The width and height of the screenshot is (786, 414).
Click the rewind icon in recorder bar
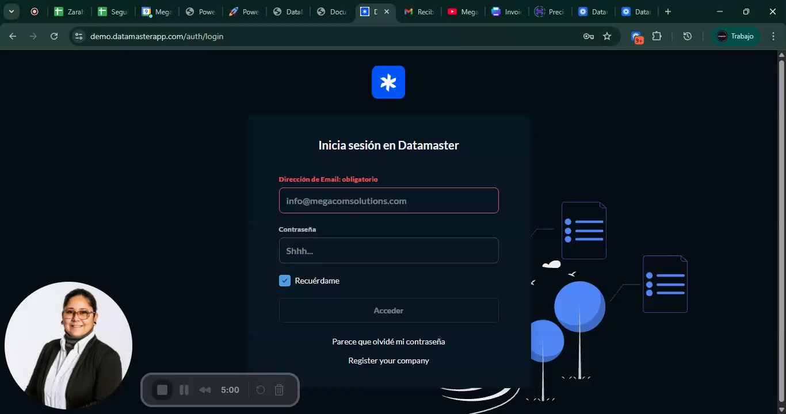pyautogui.click(x=205, y=390)
